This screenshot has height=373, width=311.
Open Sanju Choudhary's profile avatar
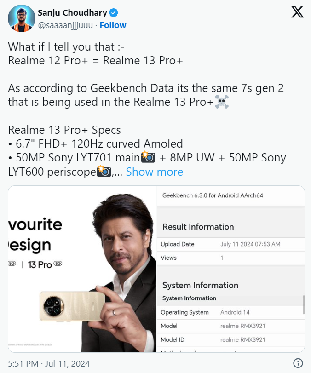pyautogui.click(x=21, y=18)
